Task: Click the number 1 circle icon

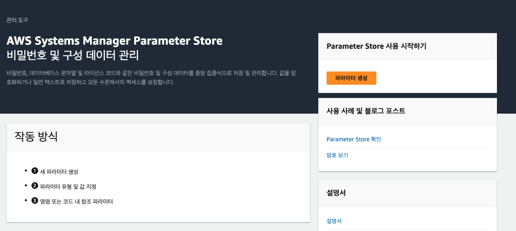Action: pyautogui.click(x=35, y=171)
